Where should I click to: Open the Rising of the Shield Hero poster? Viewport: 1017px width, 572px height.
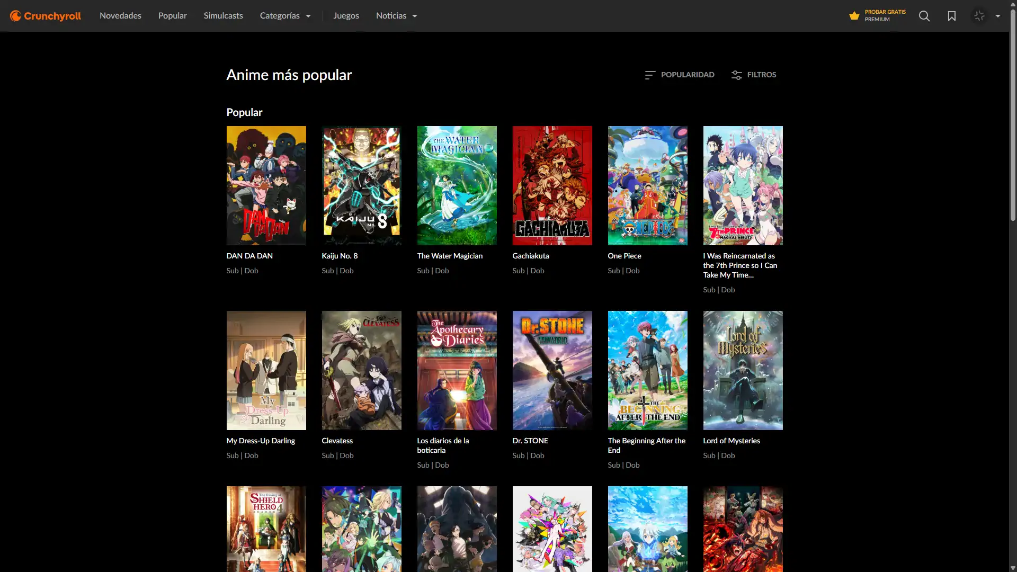[x=266, y=529]
